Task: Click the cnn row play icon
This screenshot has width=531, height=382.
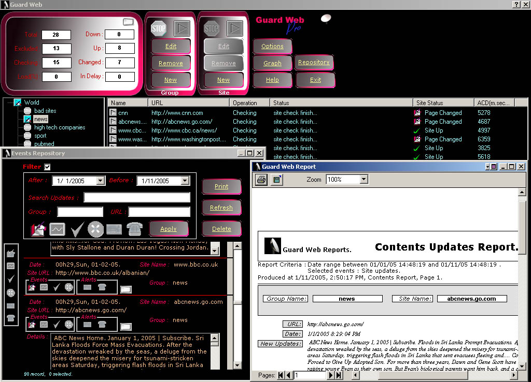Action: (113, 112)
